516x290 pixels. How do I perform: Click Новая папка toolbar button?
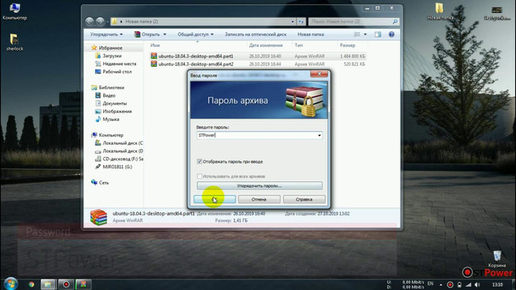pos(310,34)
